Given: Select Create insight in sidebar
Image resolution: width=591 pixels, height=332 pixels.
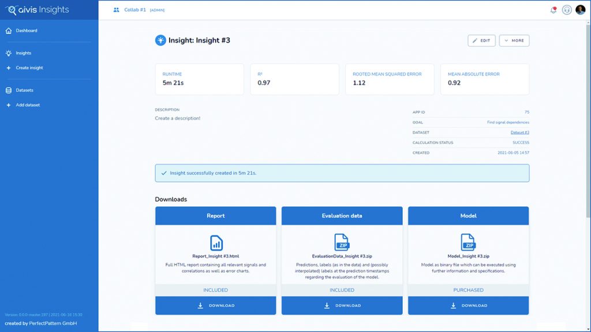Looking at the screenshot, I should coord(29,68).
